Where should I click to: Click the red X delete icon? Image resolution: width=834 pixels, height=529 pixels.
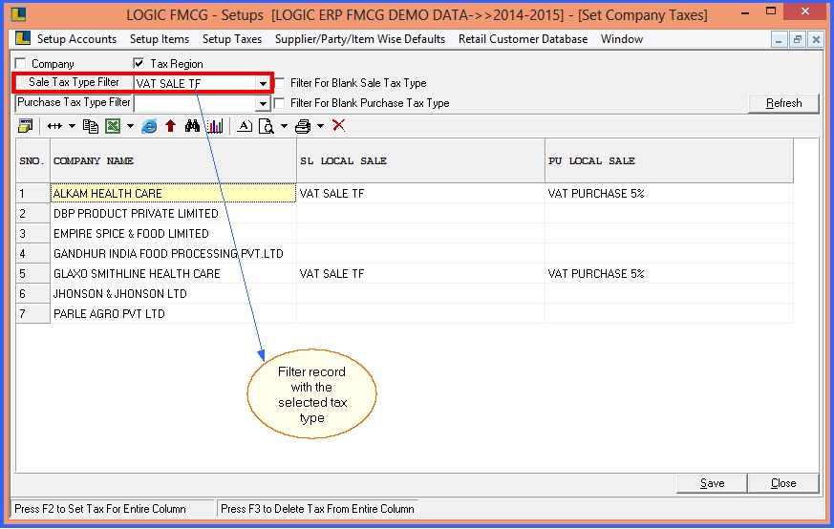click(339, 125)
